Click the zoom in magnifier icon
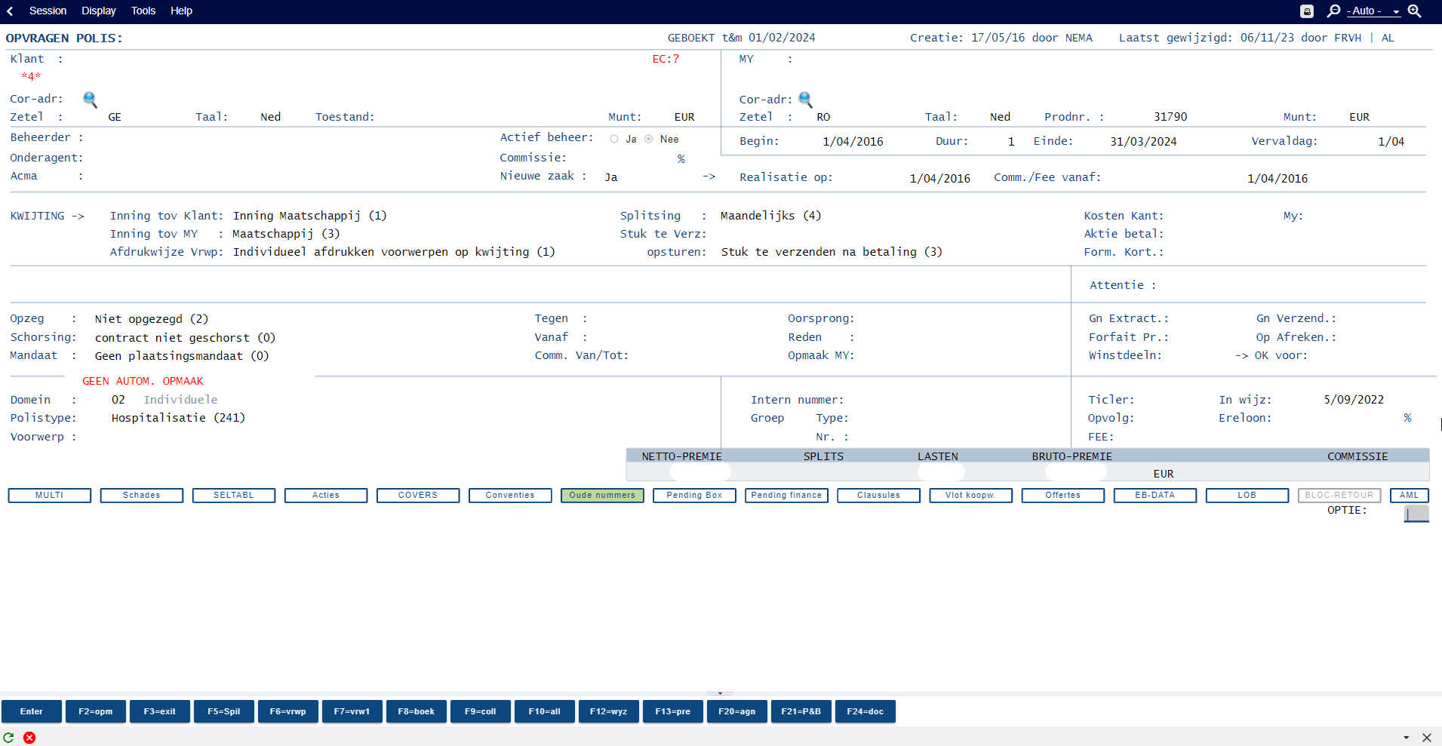1442x746 pixels. (x=1415, y=11)
